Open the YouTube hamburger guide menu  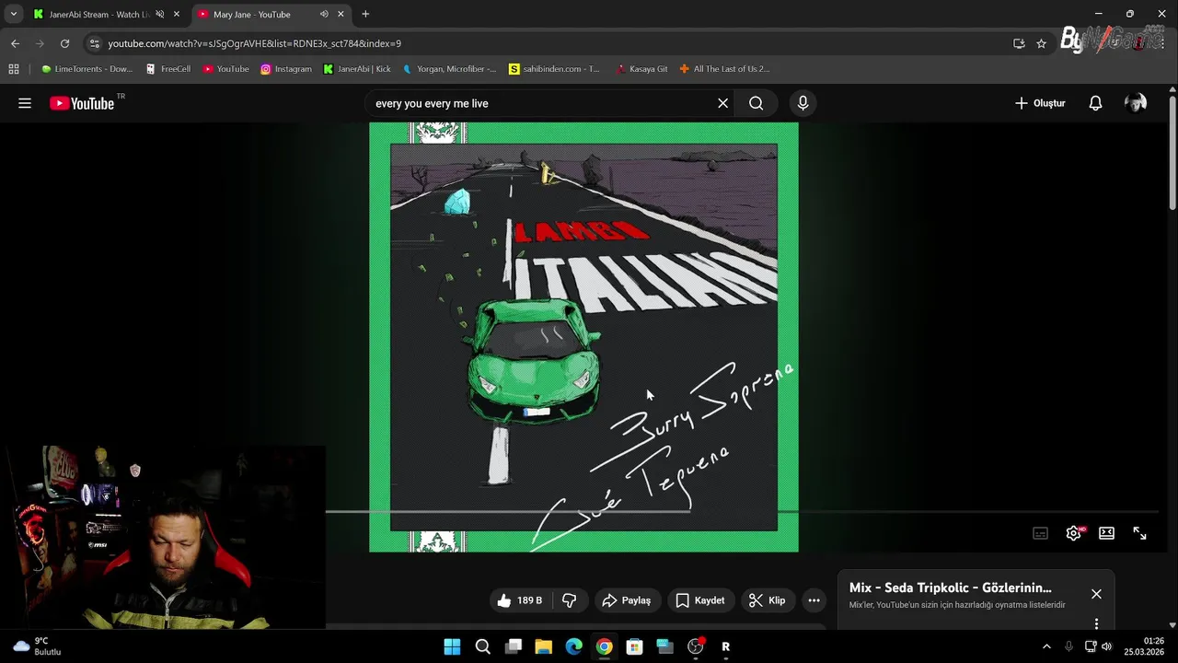click(x=25, y=103)
